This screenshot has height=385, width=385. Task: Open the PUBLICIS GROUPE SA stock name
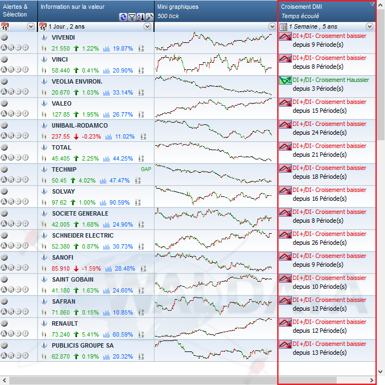tap(82, 345)
